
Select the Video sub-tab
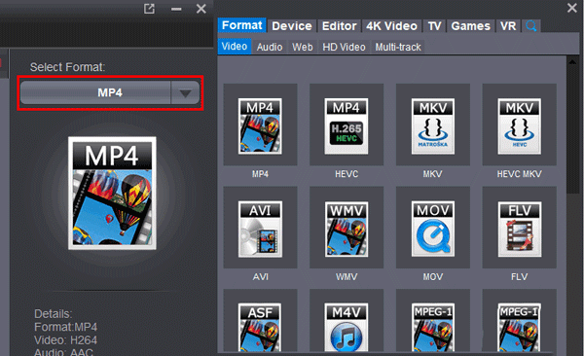235,47
